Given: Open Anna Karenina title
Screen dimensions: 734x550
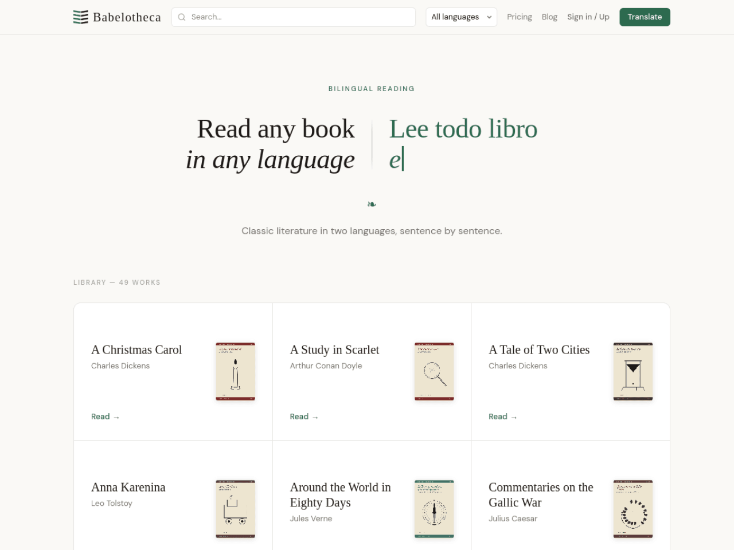Looking at the screenshot, I should click(128, 487).
